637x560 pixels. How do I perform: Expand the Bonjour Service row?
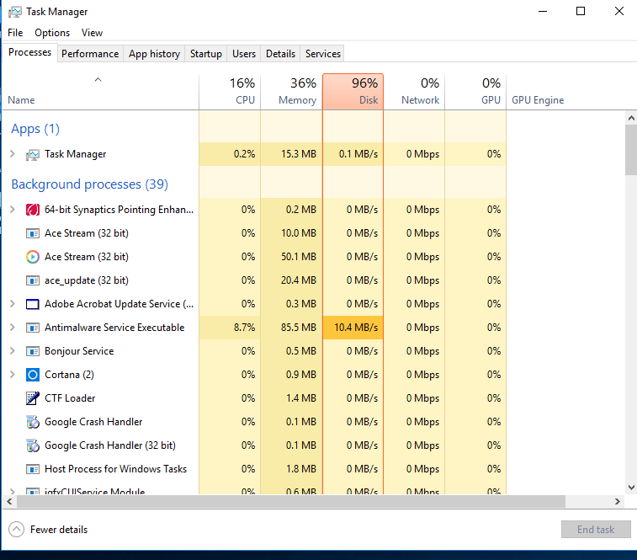click(x=12, y=351)
